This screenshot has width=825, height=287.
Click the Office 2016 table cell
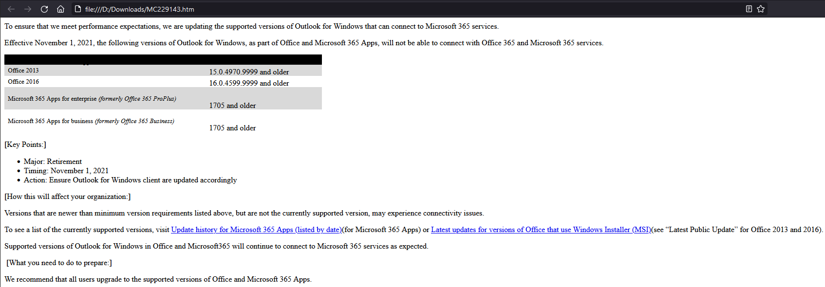tap(23, 82)
